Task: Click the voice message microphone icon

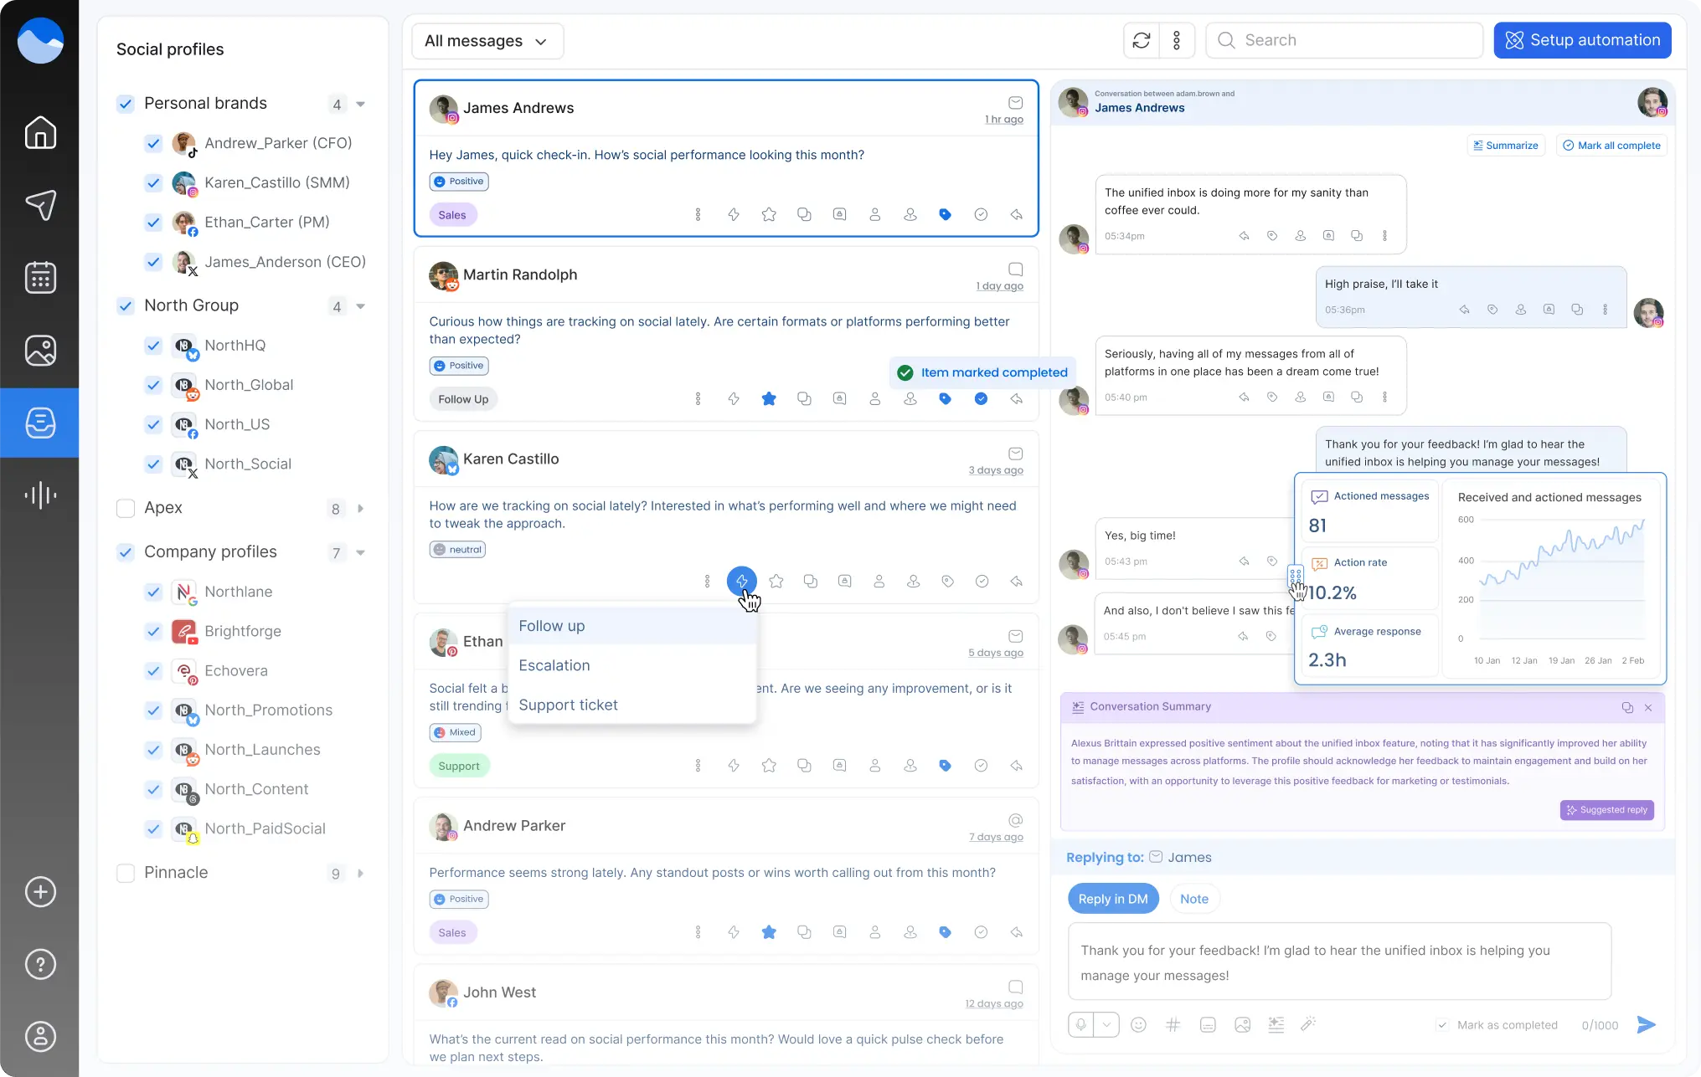Action: tap(1080, 1024)
